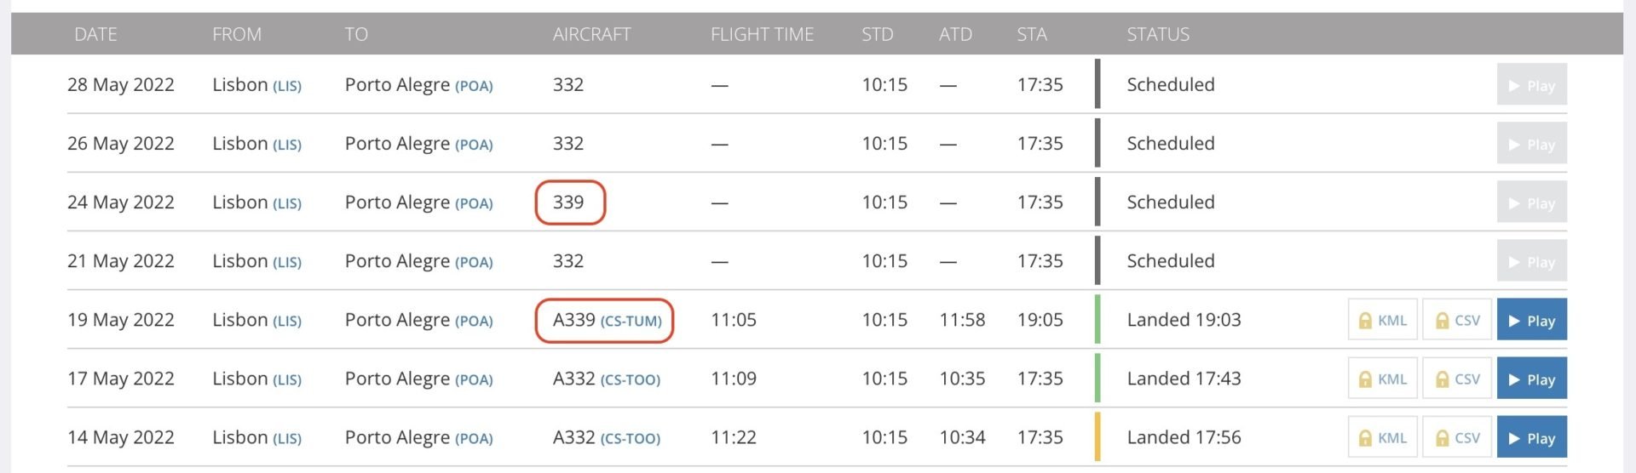Screen dimensions: 1636x473
Task: Click disabled Play button for 24 May
Action: coord(1531,202)
